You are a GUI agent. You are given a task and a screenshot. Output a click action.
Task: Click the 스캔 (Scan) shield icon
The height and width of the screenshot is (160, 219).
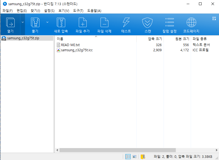coord(147,23)
